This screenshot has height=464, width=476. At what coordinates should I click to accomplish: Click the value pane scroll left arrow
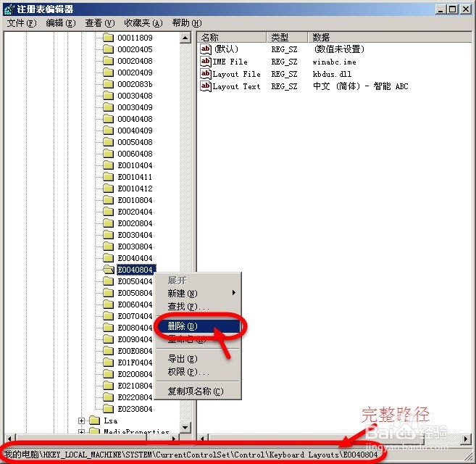point(203,439)
